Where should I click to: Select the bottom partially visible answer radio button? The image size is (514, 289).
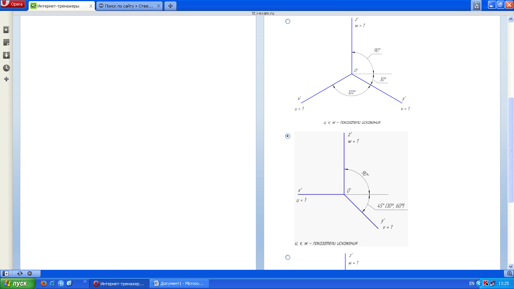[x=288, y=257]
